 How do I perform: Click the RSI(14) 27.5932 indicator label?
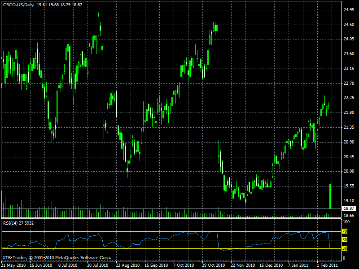[18, 223]
